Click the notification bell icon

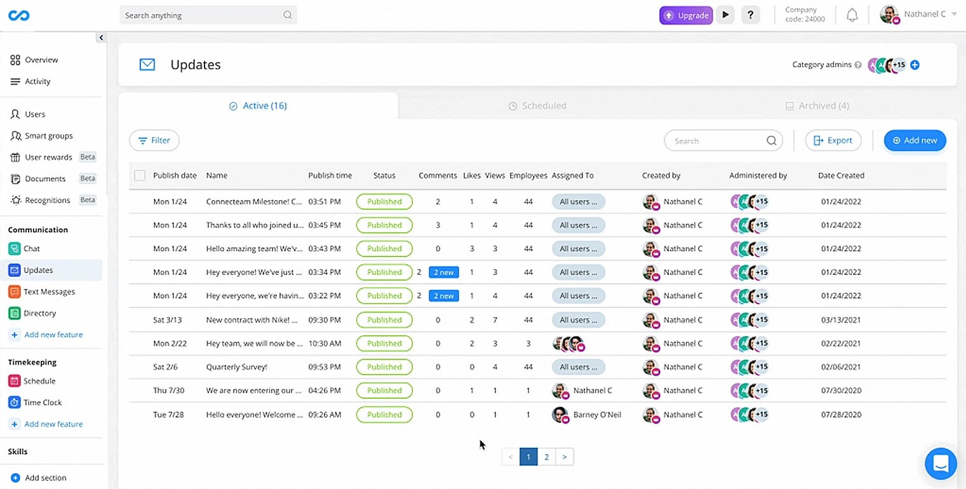[852, 15]
